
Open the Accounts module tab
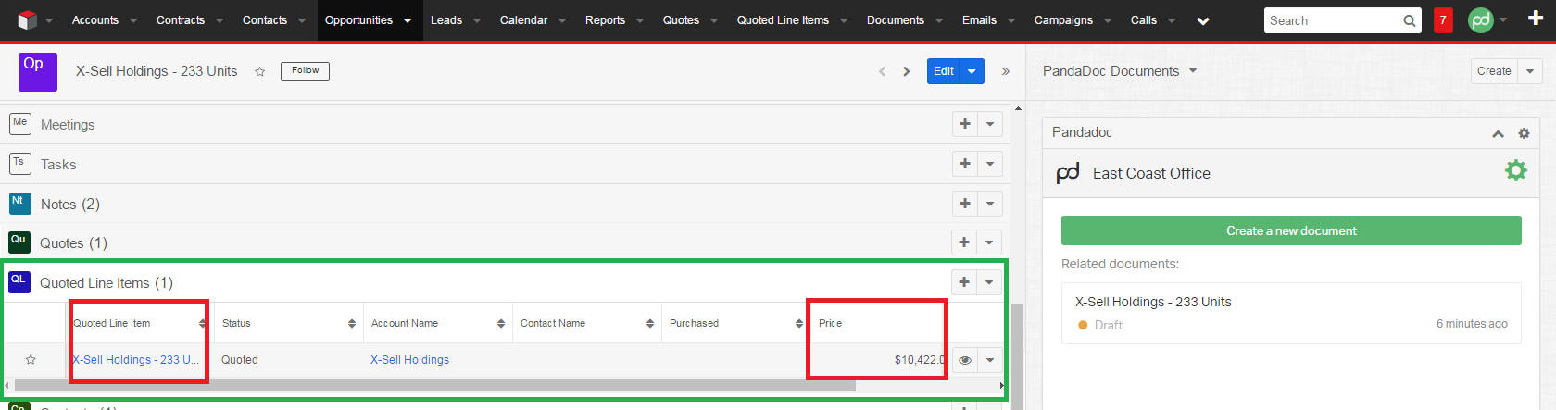coord(95,20)
